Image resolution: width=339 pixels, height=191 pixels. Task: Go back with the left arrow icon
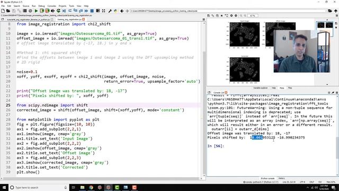coord(122,11)
